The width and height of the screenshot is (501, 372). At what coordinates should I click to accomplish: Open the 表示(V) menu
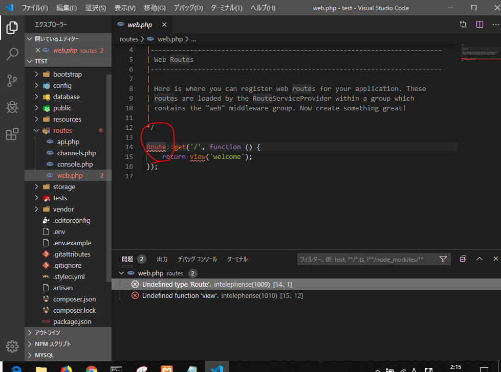tap(125, 8)
